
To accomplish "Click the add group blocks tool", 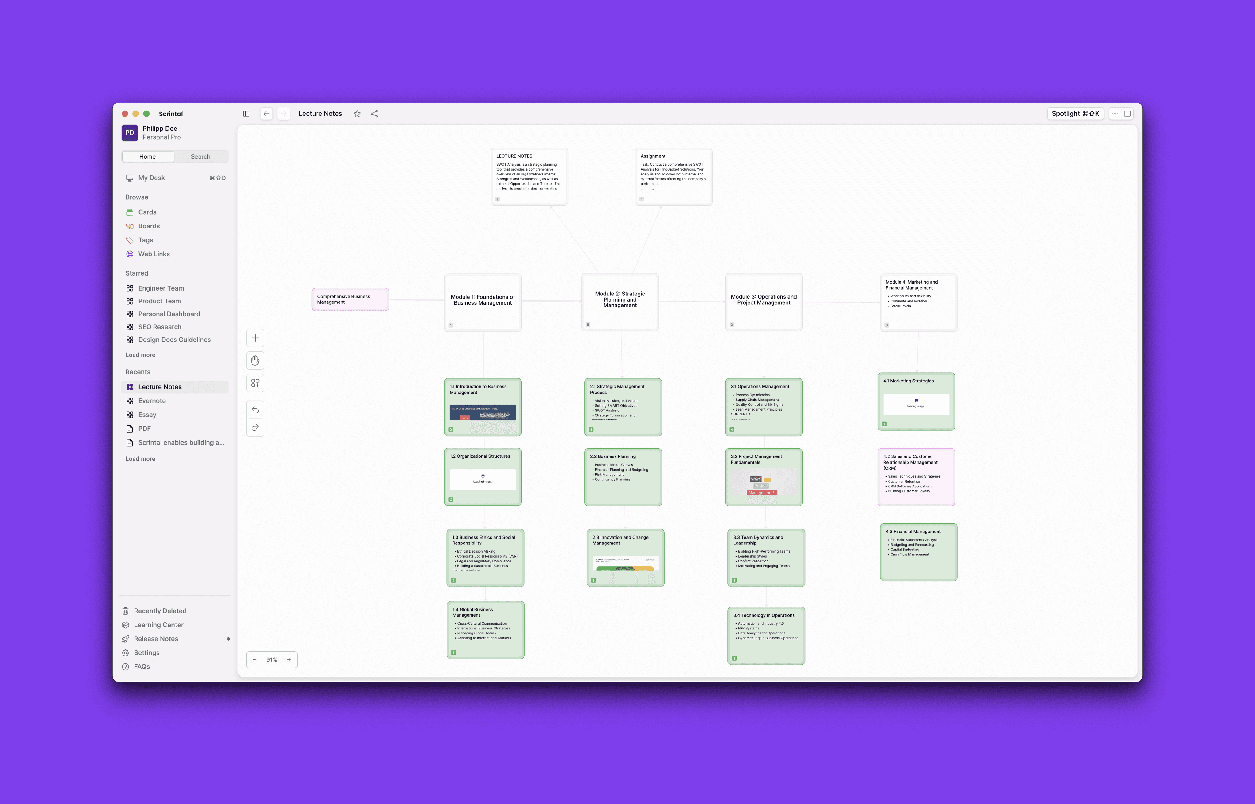I will point(255,383).
